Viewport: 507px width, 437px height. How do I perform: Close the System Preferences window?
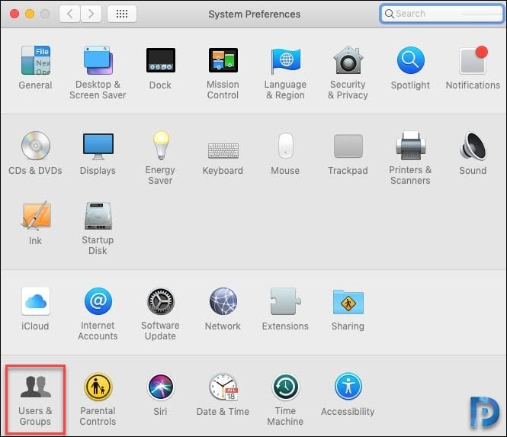pos(14,14)
